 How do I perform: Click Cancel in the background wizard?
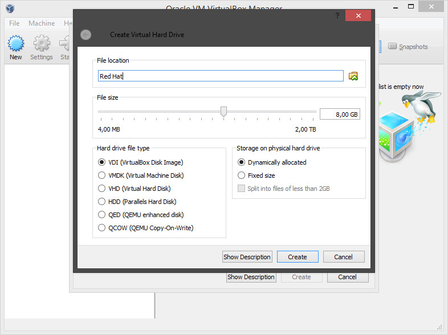coord(348,277)
